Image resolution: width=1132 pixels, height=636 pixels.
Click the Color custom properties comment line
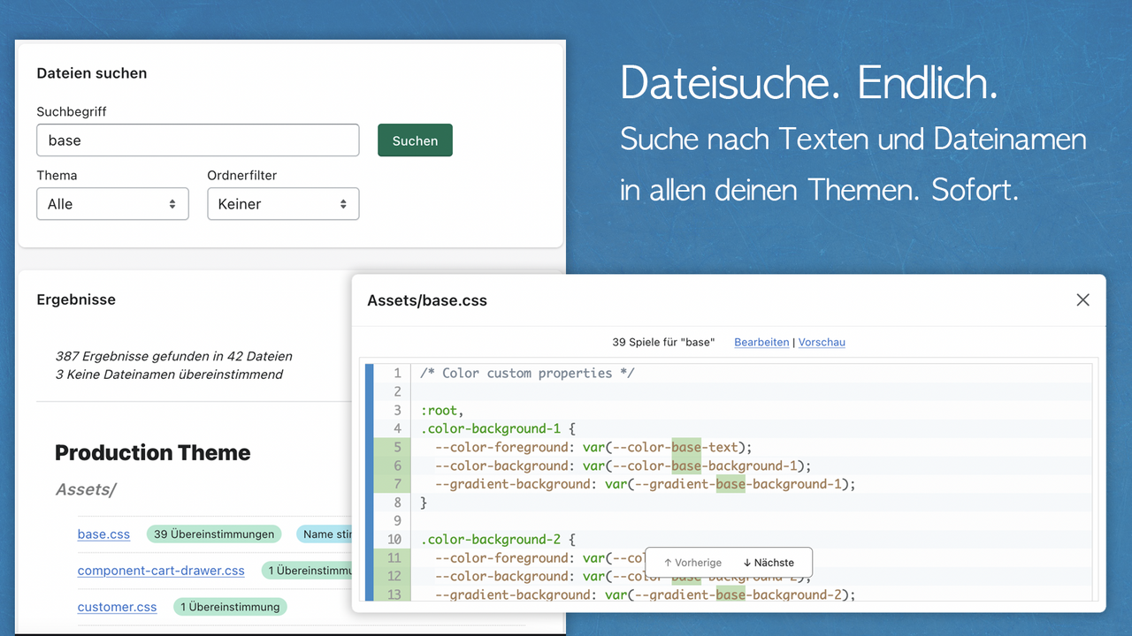pyautogui.click(x=527, y=373)
